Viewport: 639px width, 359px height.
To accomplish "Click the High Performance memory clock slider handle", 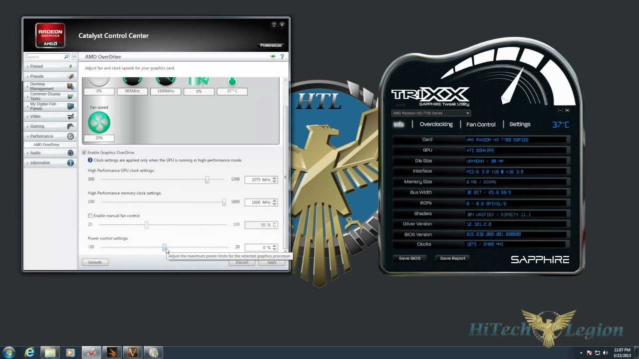I will point(224,202).
